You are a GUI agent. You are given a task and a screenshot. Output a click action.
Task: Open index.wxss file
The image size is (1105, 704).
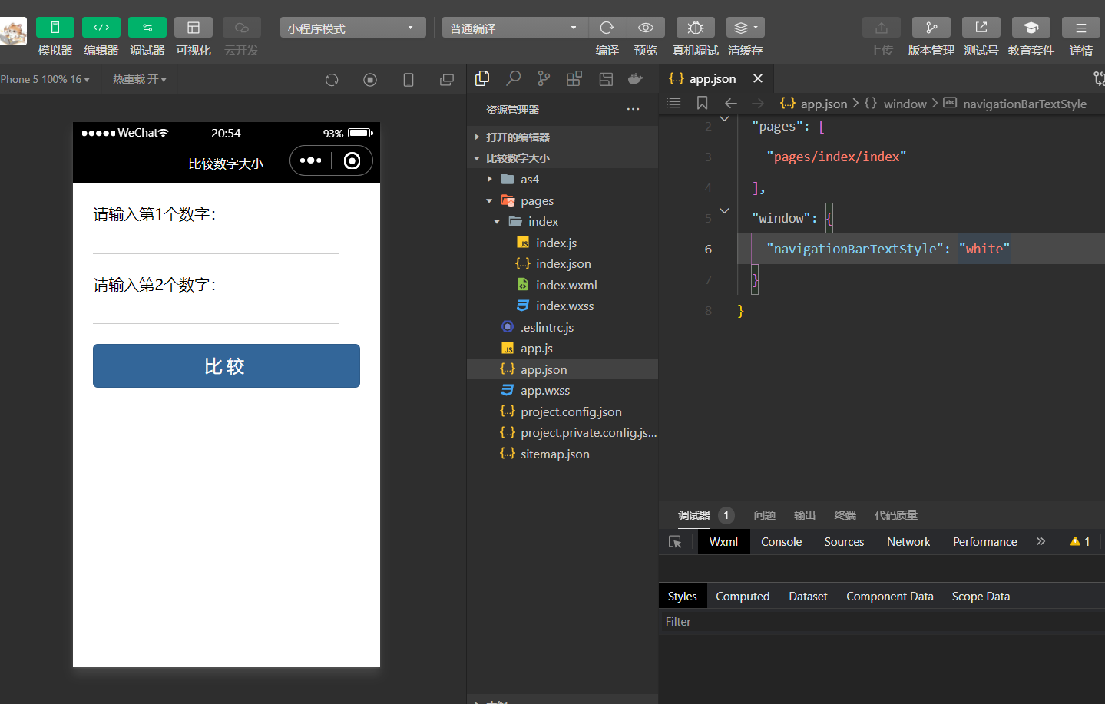coord(562,306)
